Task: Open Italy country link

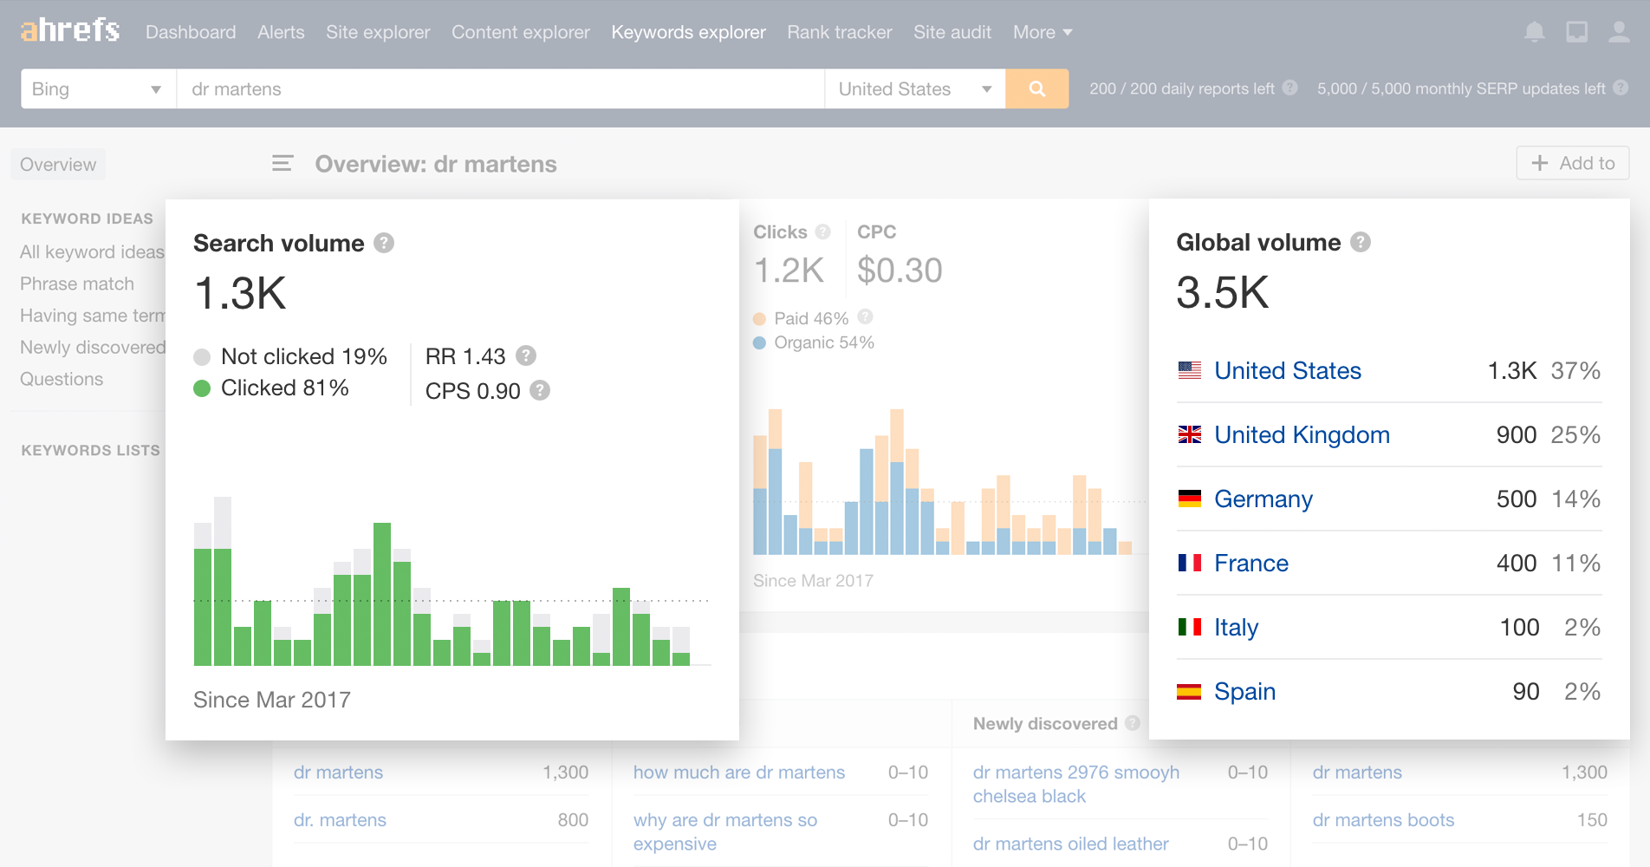Action: [x=1237, y=627]
